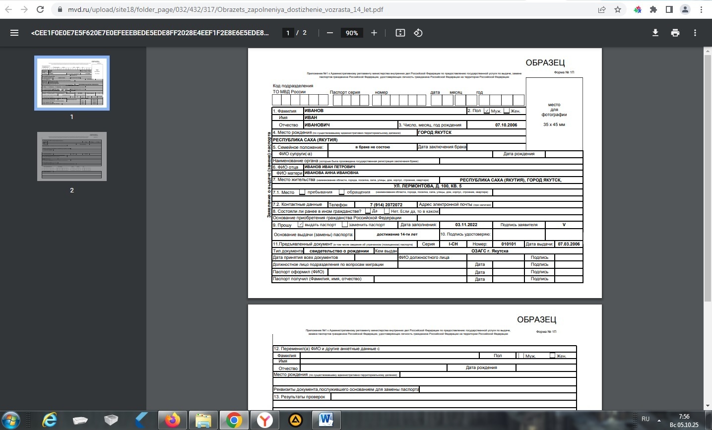The width and height of the screenshot is (712, 430).
Task: Bookmark this page with star icon
Action: coord(618,9)
